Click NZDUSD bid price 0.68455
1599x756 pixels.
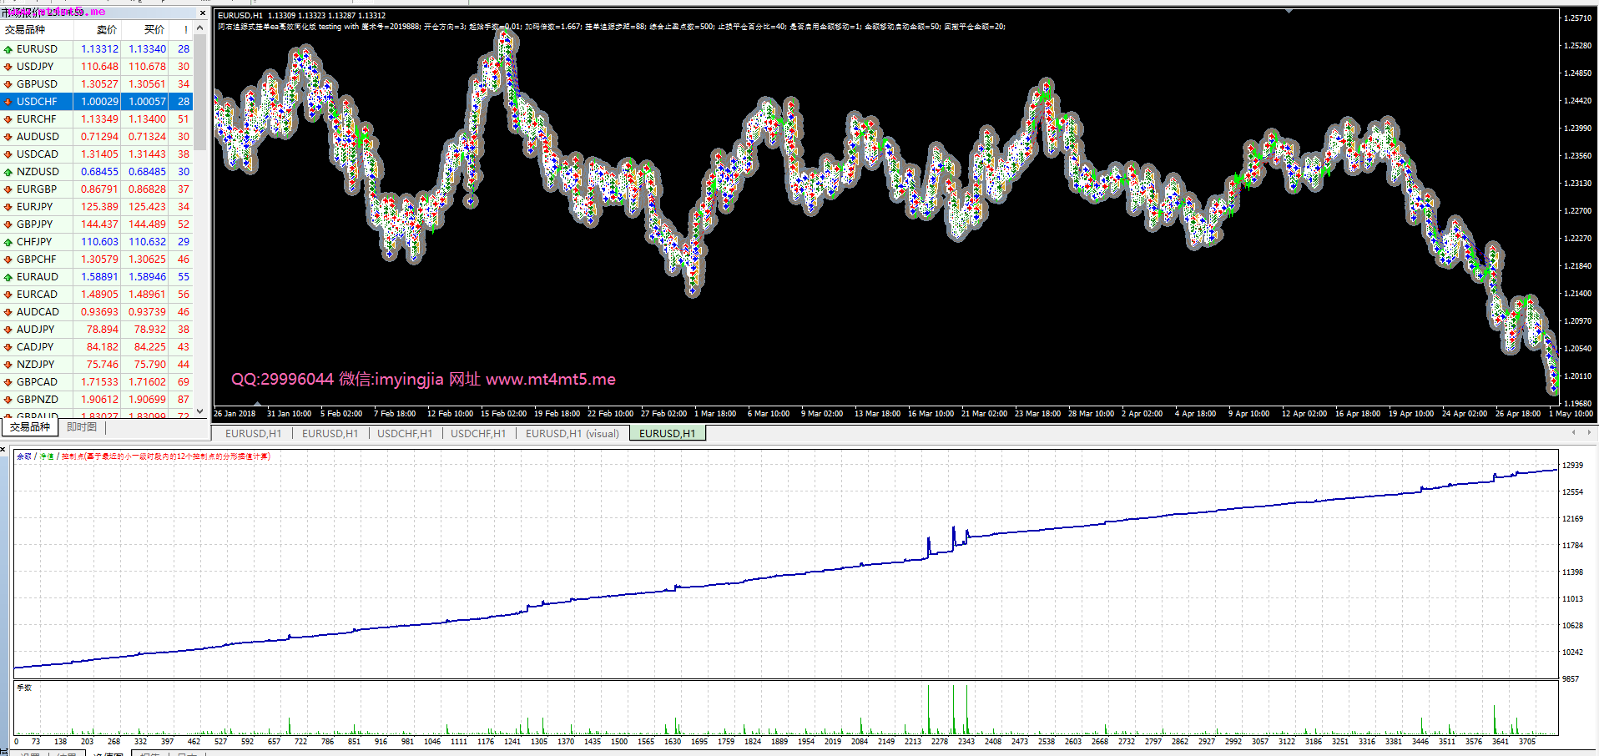[x=99, y=172]
